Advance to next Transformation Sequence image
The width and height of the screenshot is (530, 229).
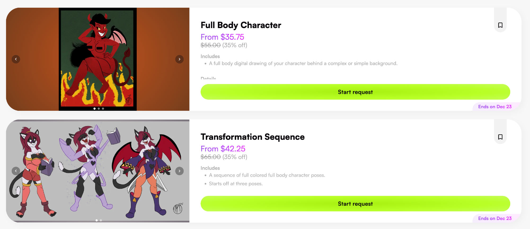(179, 171)
